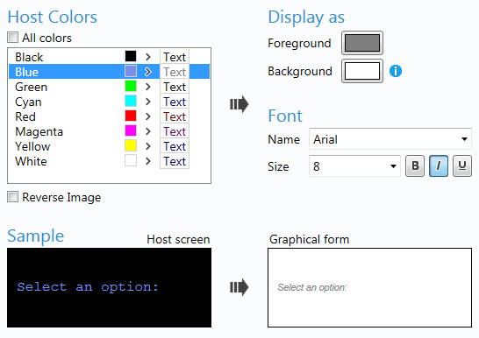The image size is (479, 338).
Task: Enable the Reverse Image checkbox
Action: point(13,197)
